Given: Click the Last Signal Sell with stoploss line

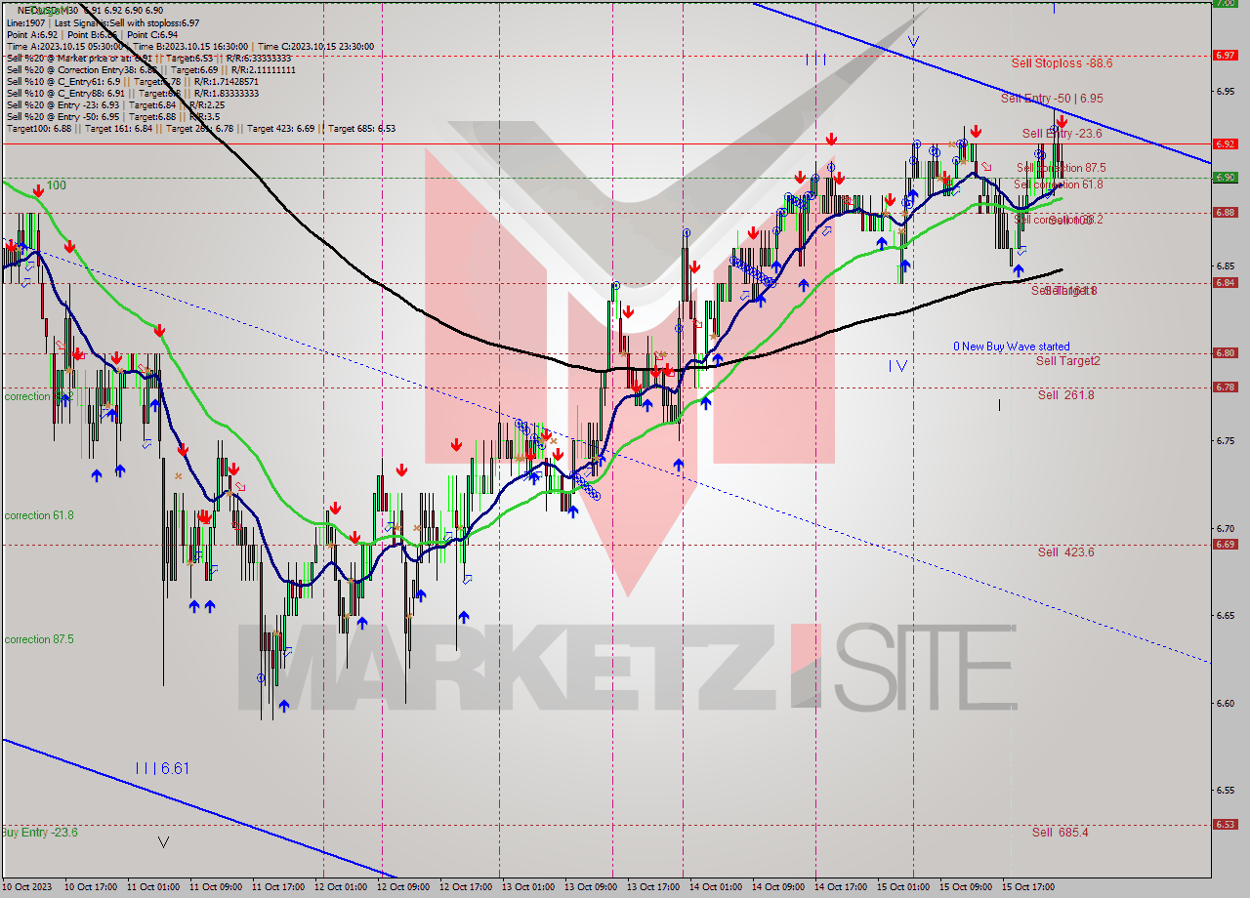Looking at the screenshot, I should coord(103,22).
